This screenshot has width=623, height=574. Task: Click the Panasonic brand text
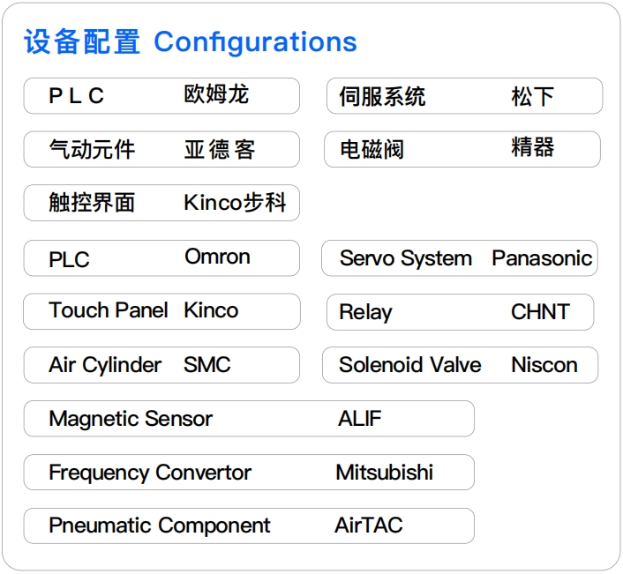[x=542, y=258]
